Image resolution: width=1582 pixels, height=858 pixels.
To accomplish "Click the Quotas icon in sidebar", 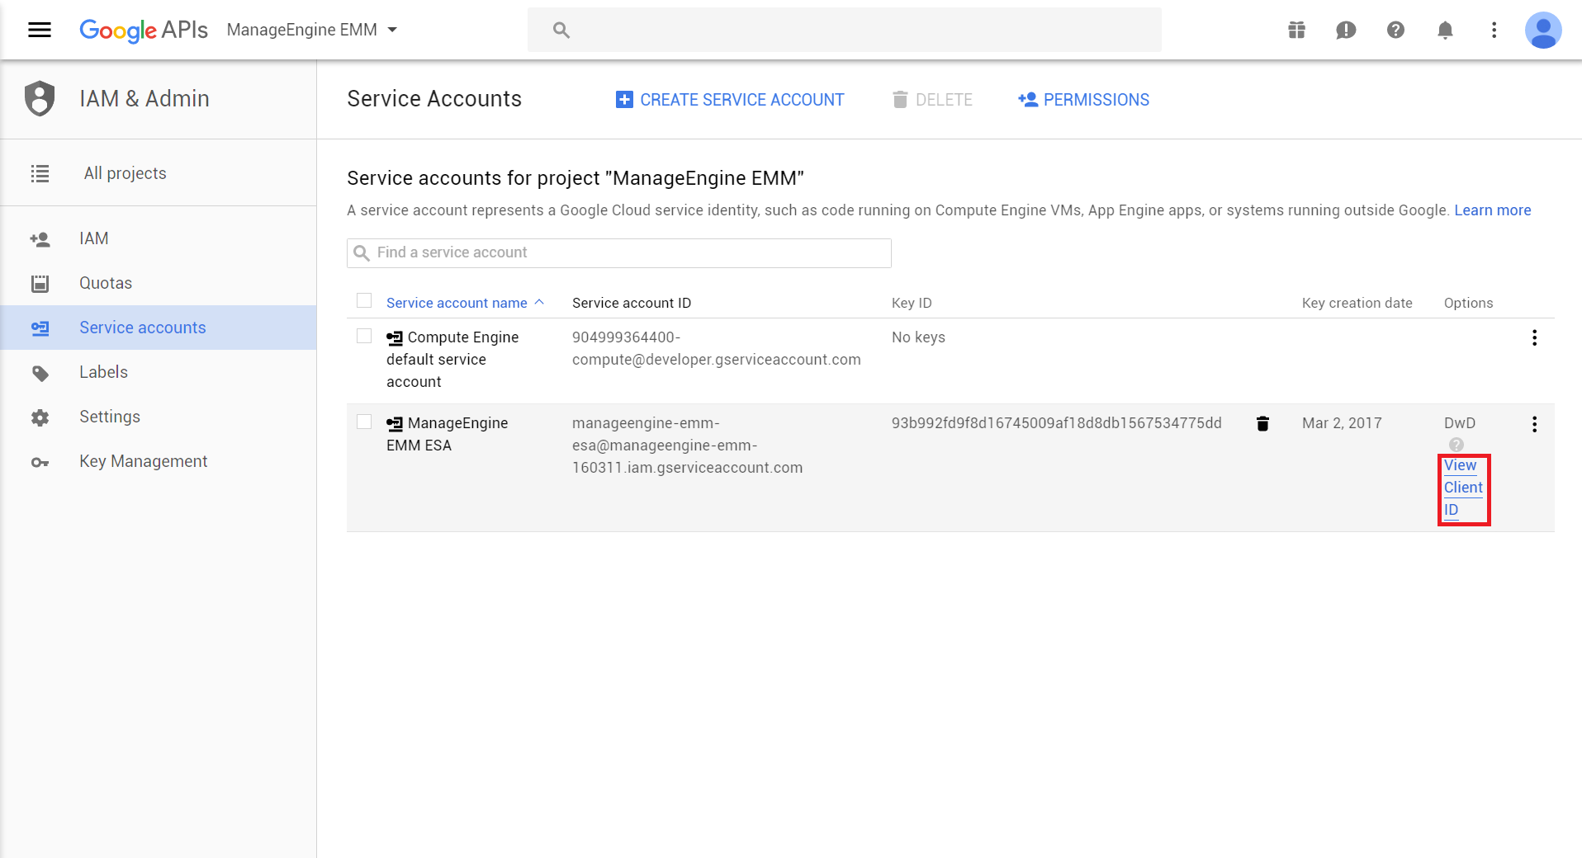I will click(x=40, y=284).
